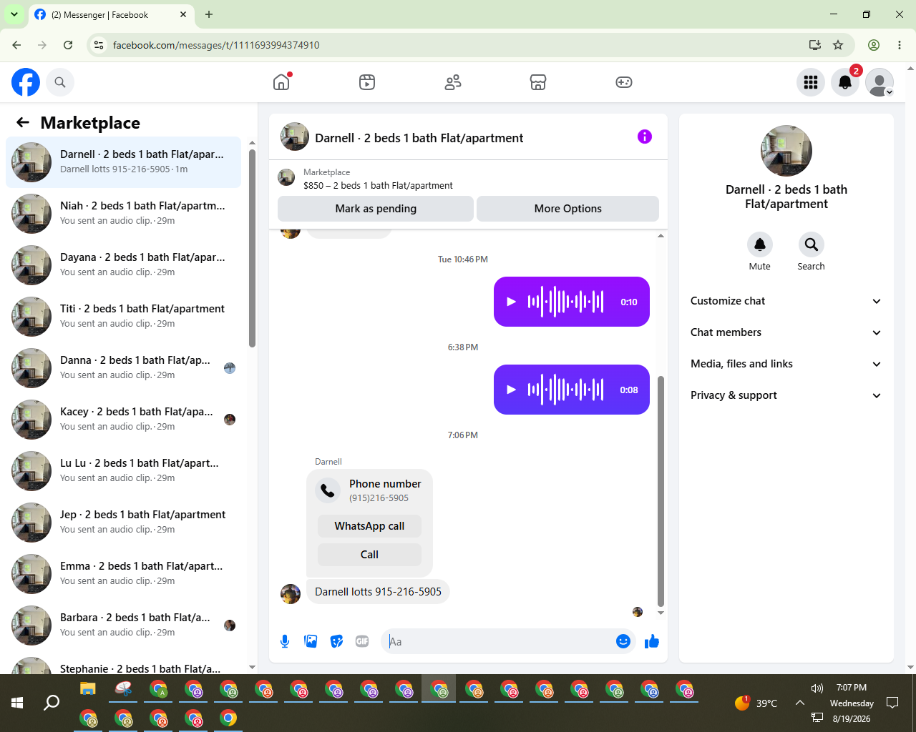Select the Barbara conversation

pos(123,625)
